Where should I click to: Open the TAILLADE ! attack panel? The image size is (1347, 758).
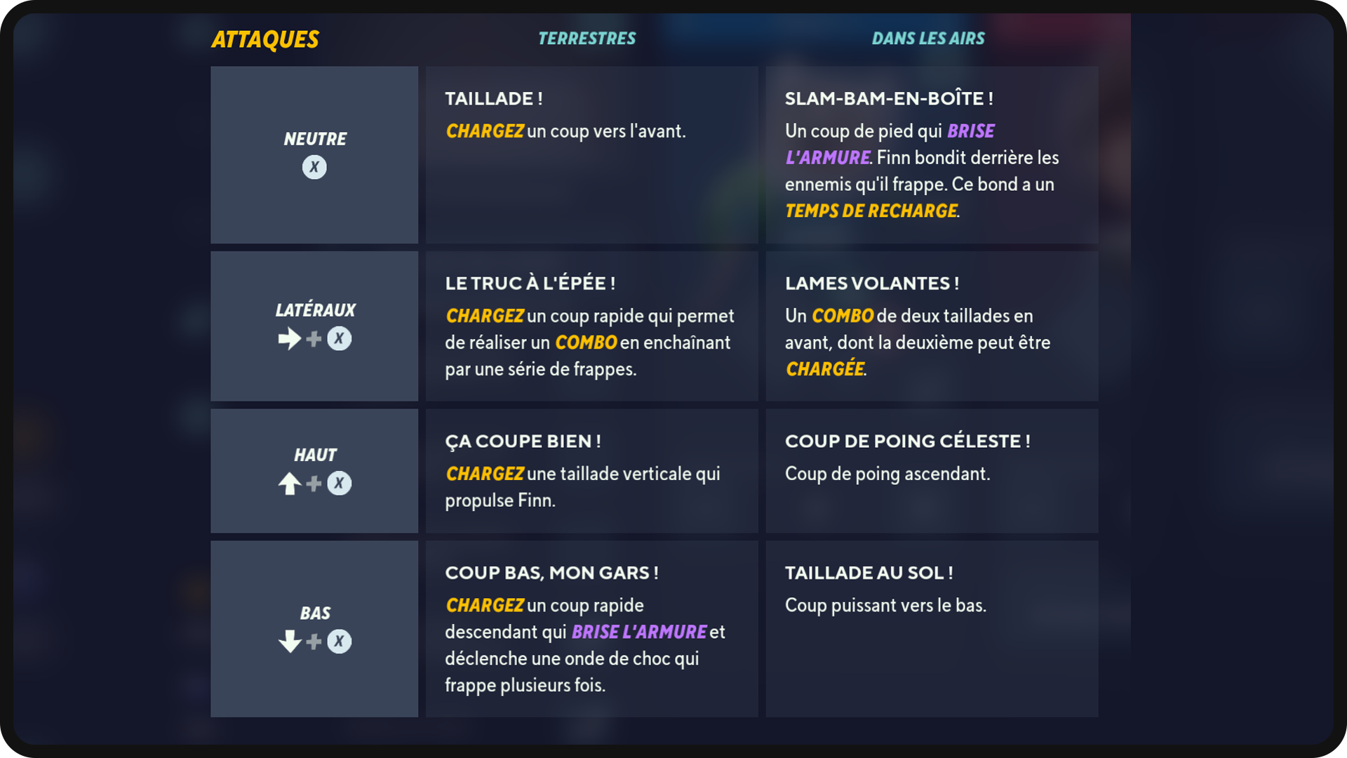pos(591,155)
